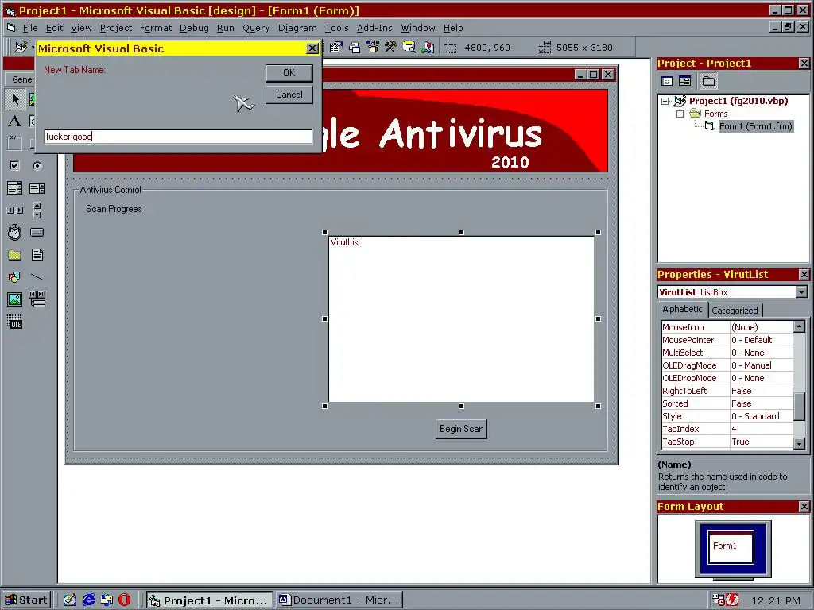Select the OptionButton tool in toolbox
The height and width of the screenshot is (610, 814).
click(x=37, y=165)
